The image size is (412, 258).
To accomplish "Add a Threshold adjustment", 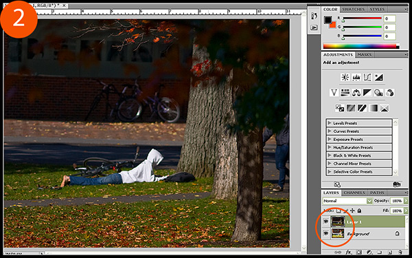I will pos(362,108).
